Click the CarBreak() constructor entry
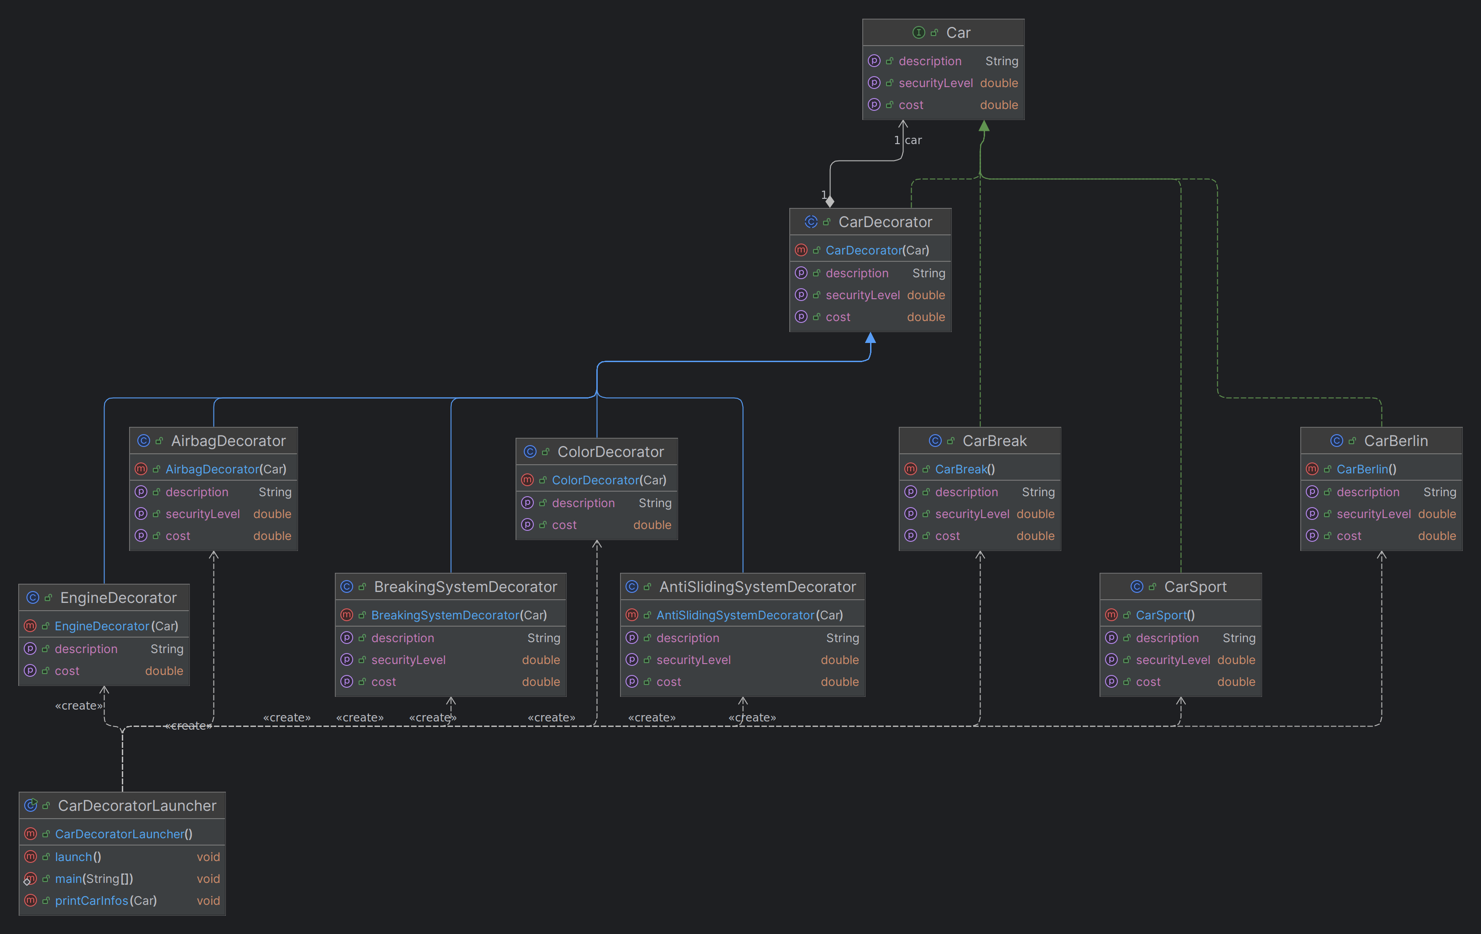 click(965, 469)
